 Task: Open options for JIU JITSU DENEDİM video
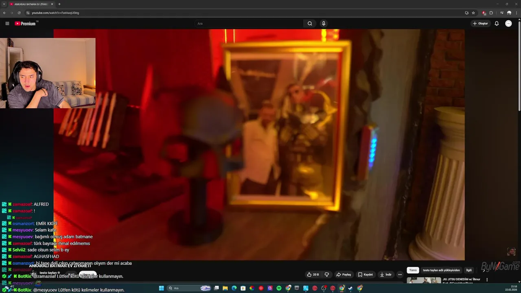tap(487, 280)
